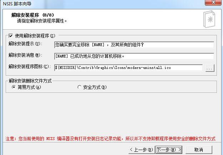Click the red 注意 warning text
Viewport: 223px width, 155px height.
[x=110, y=139]
